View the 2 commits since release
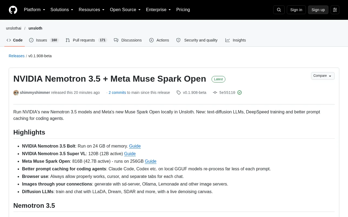Image resolution: width=348 pixels, height=217 pixels. click(117, 92)
